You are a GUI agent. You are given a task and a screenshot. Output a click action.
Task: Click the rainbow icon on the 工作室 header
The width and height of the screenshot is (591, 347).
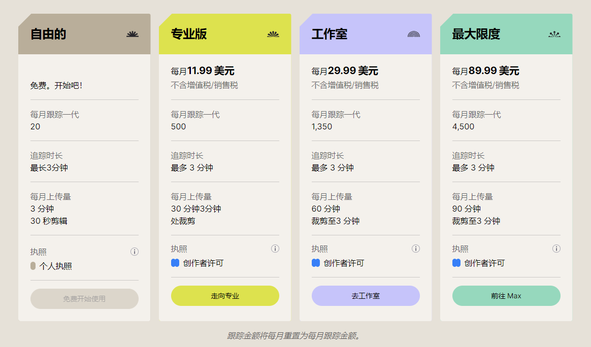[414, 34]
